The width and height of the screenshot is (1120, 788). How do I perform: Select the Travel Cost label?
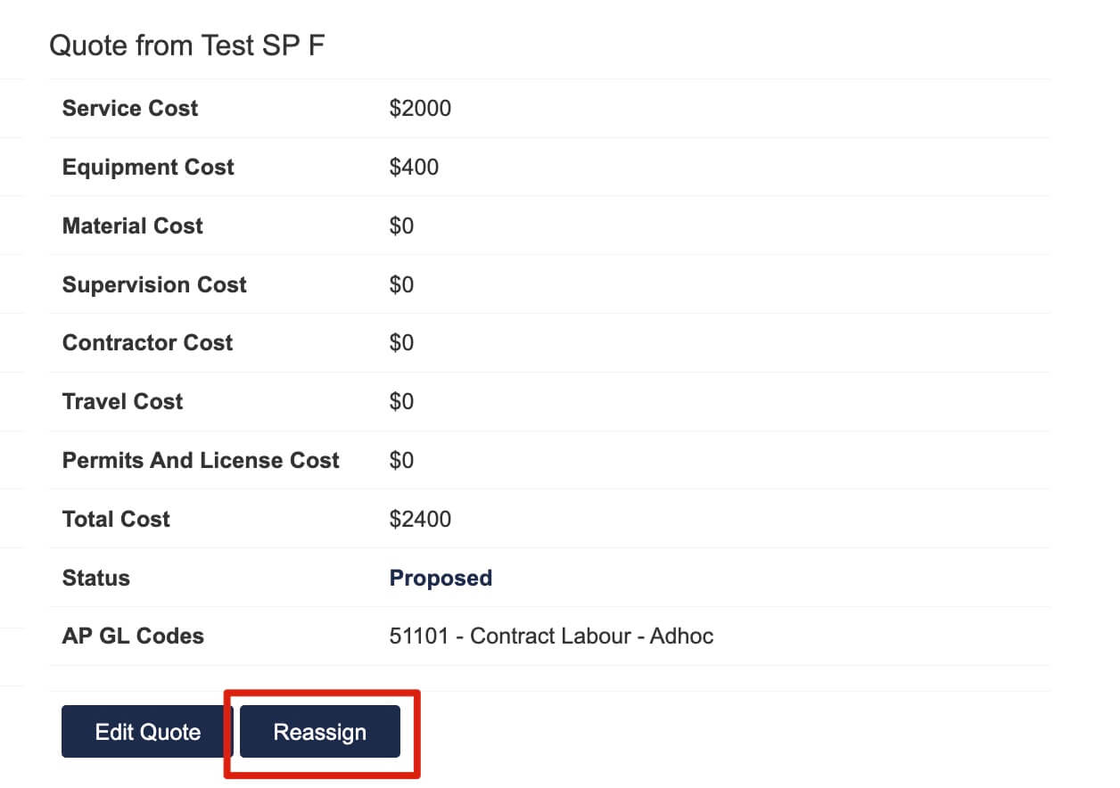tap(122, 401)
